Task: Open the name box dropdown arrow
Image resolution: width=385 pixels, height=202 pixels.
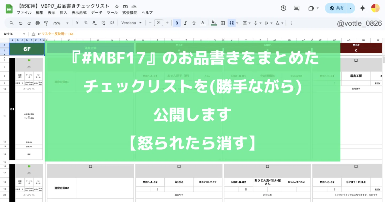Action: (24, 34)
